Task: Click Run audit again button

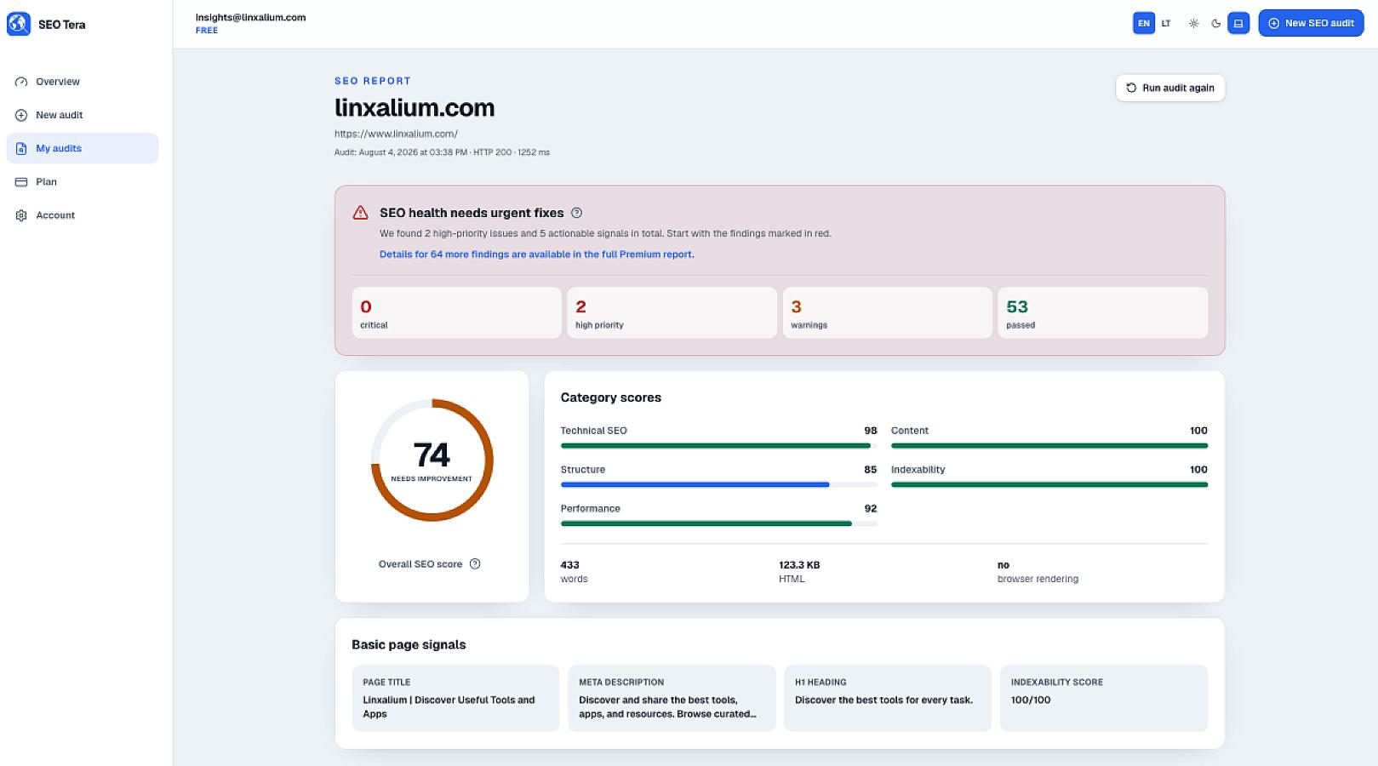Action: [1170, 88]
